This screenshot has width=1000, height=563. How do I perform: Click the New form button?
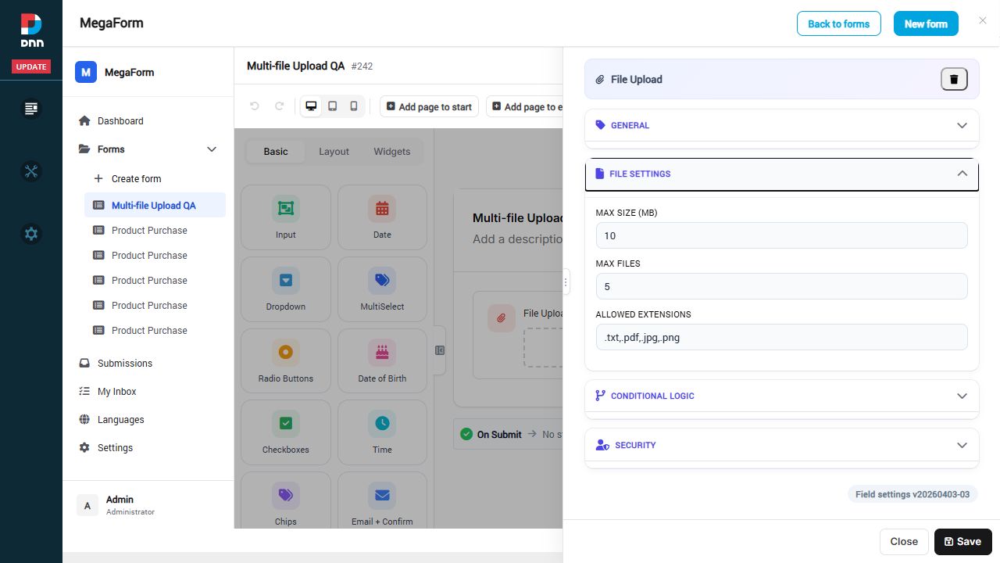click(926, 23)
